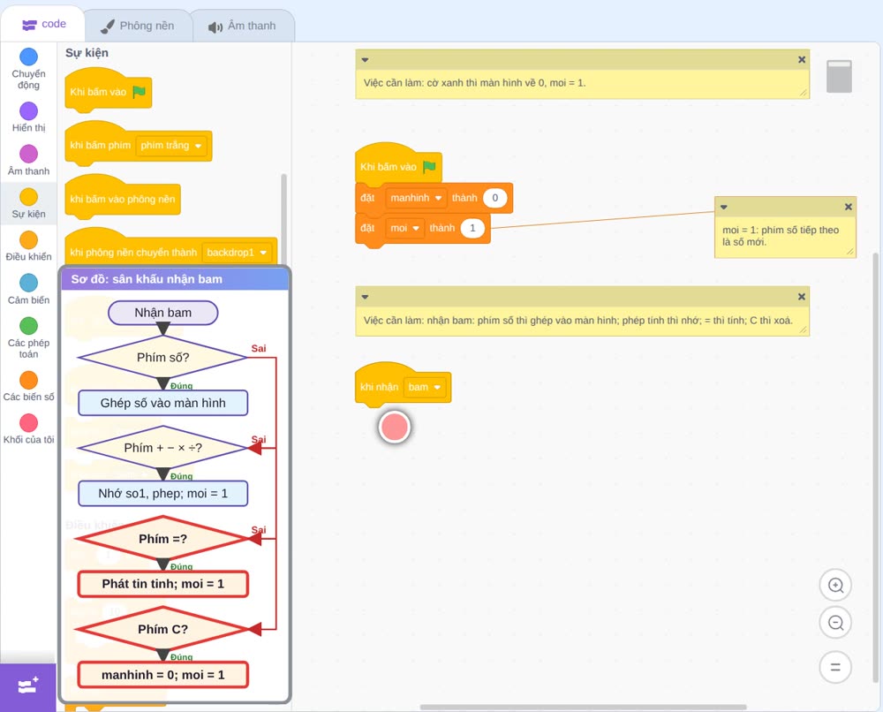Zoom in on the workspace
883x712 pixels.
835,586
